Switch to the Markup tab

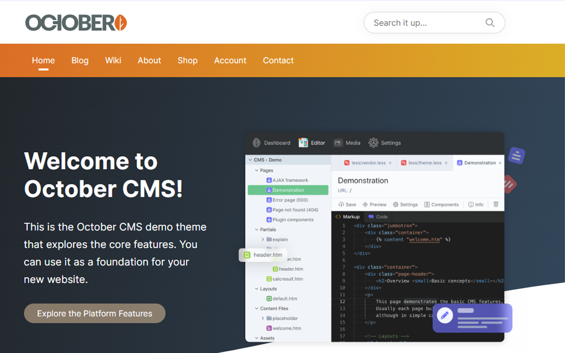pyautogui.click(x=348, y=217)
